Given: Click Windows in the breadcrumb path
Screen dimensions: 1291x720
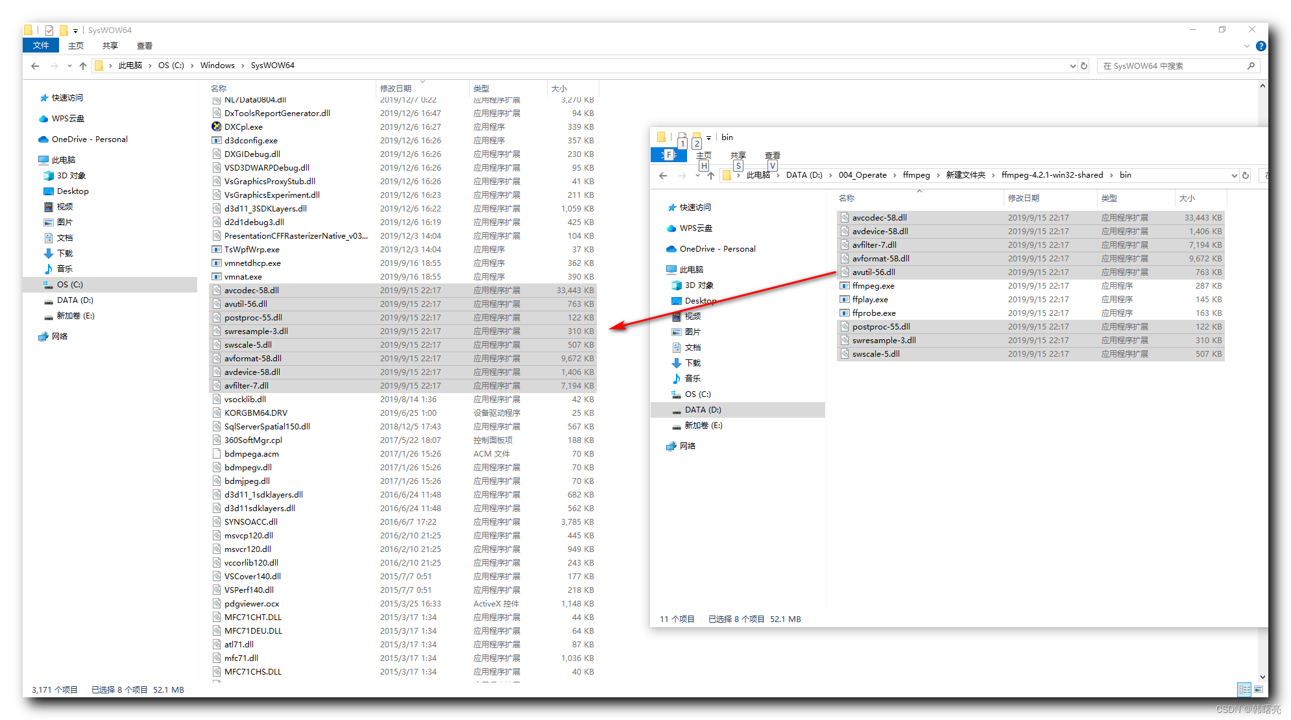Looking at the screenshot, I should pos(217,65).
